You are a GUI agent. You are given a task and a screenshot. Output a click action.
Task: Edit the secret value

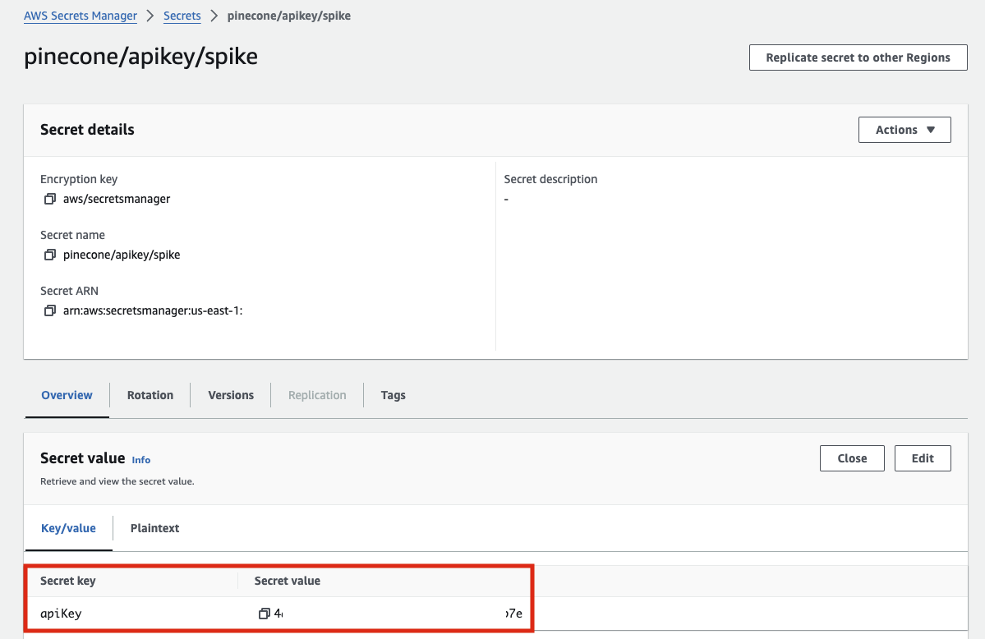tap(922, 457)
